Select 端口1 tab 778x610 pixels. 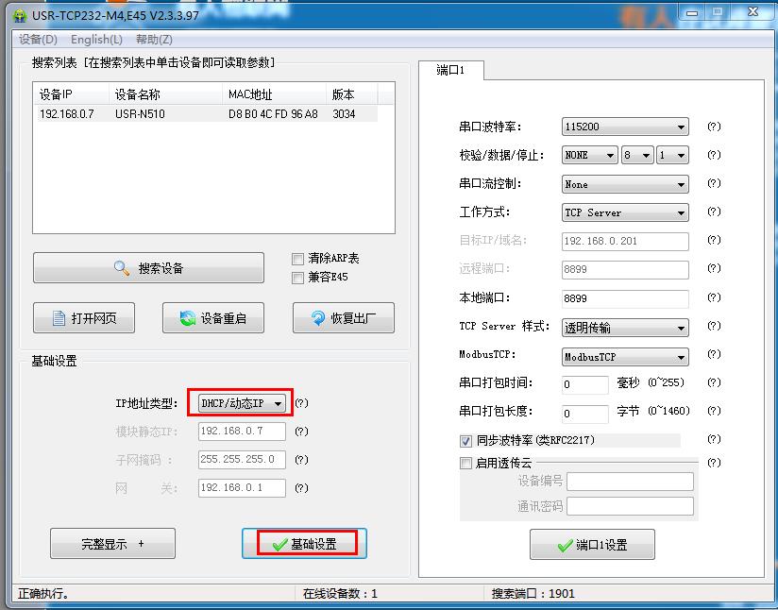(450, 70)
